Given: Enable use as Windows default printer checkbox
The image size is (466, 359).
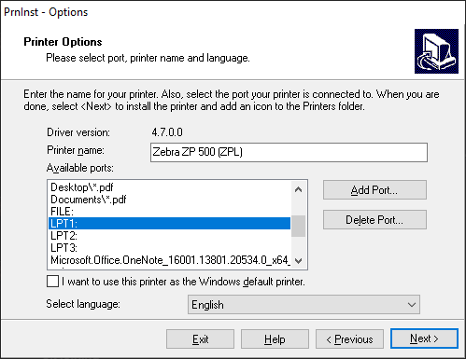Looking at the screenshot, I should (52, 281).
